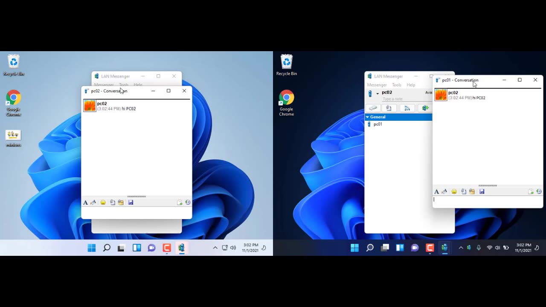Click pc02 avatar thumbnail in pc01 conversation

441,95
